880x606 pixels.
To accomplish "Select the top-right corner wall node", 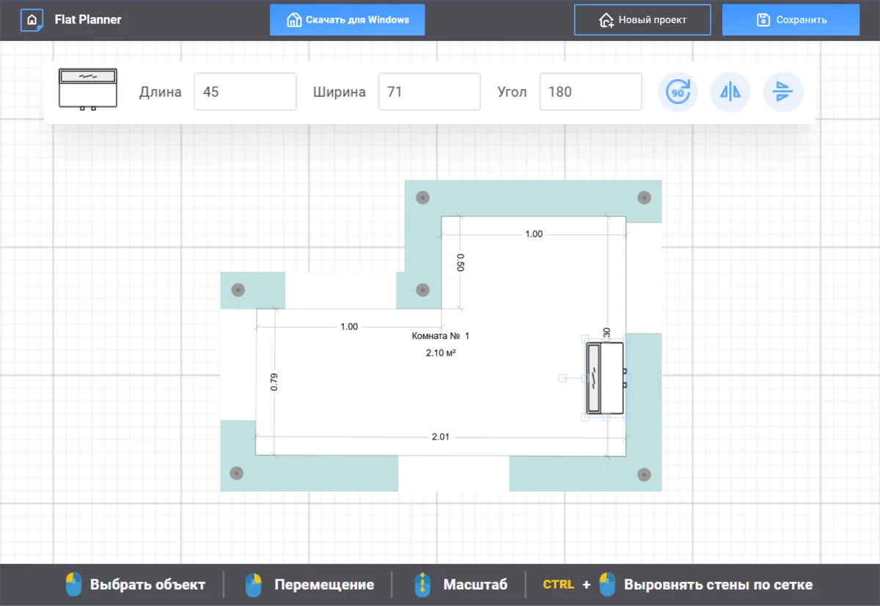I will [644, 197].
